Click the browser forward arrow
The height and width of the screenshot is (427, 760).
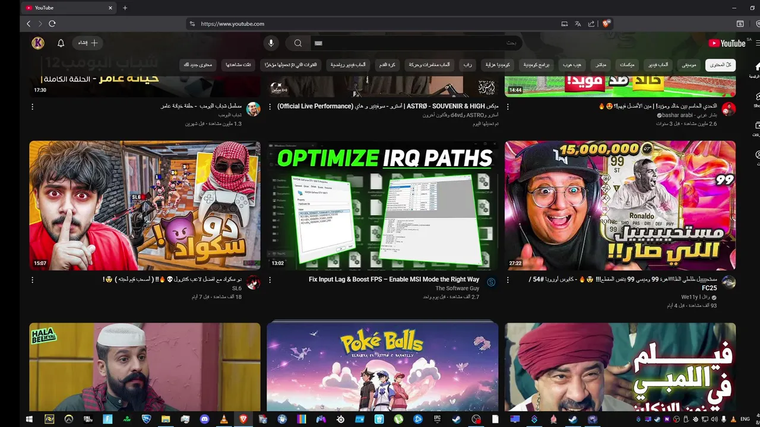[40, 24]
